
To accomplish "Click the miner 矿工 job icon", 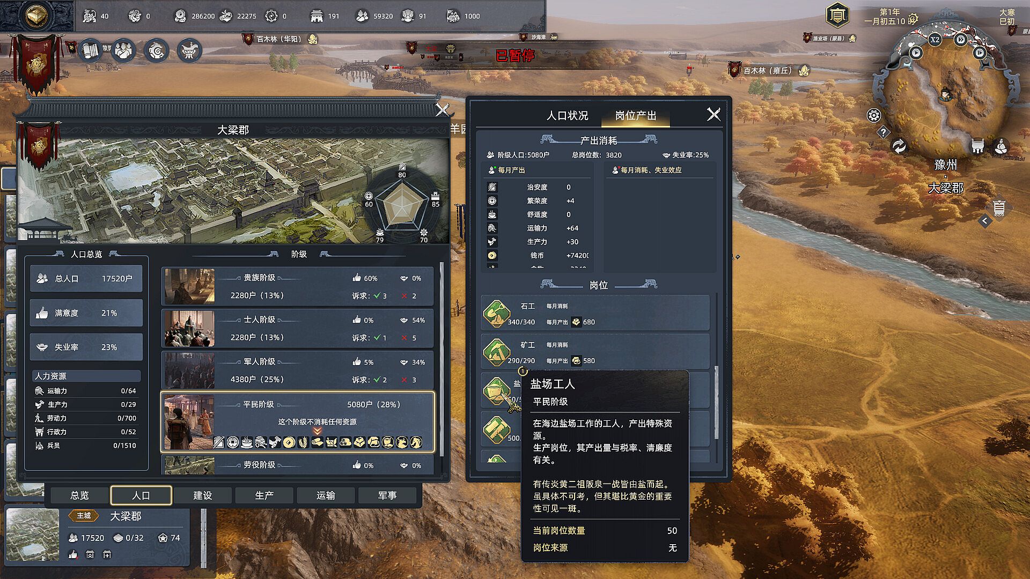I will point(496,352).
